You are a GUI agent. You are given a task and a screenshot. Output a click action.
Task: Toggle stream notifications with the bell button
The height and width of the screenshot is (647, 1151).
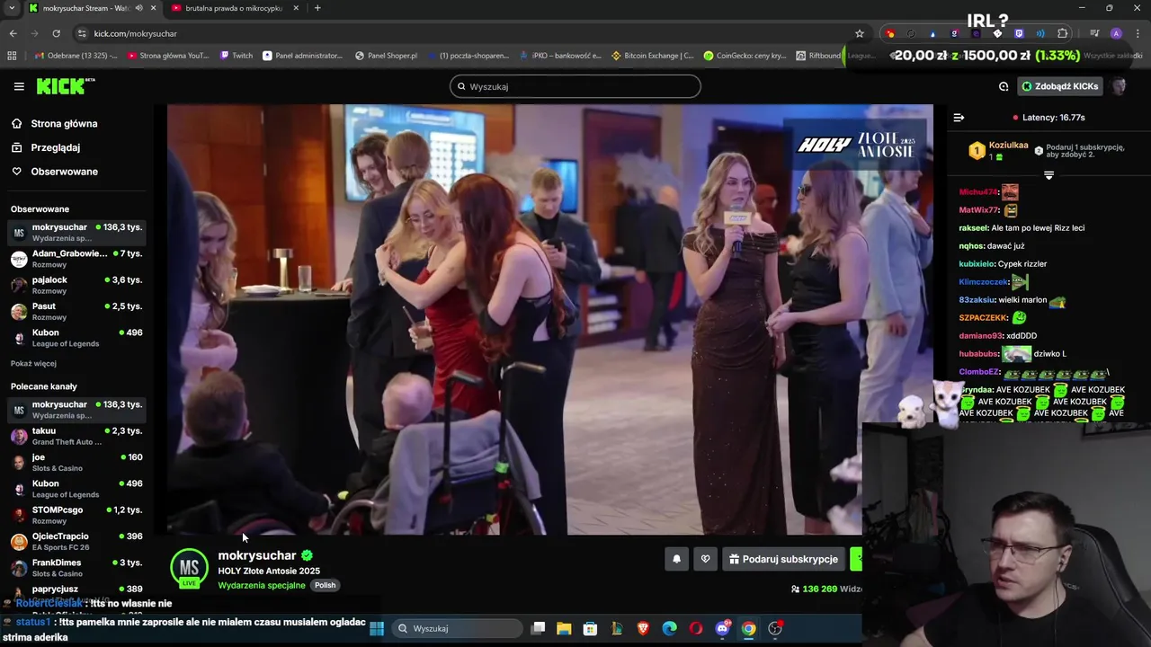pos(676,559)
